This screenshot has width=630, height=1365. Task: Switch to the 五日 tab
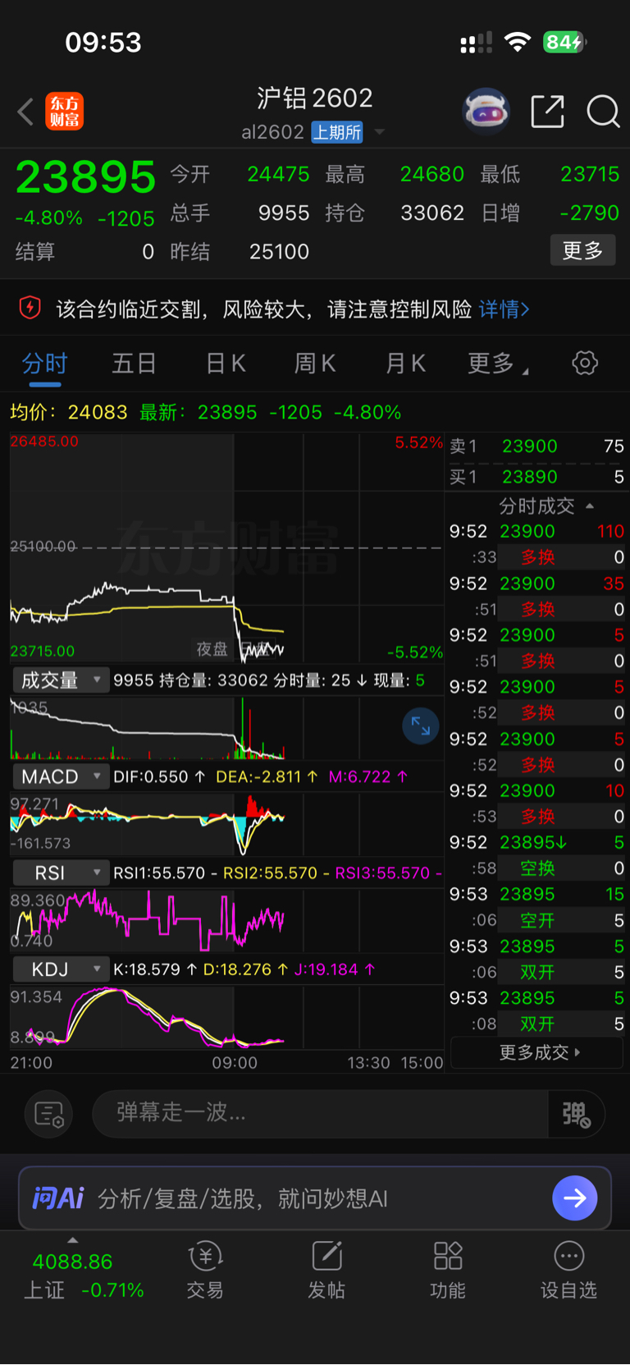[x=134, y=363]
